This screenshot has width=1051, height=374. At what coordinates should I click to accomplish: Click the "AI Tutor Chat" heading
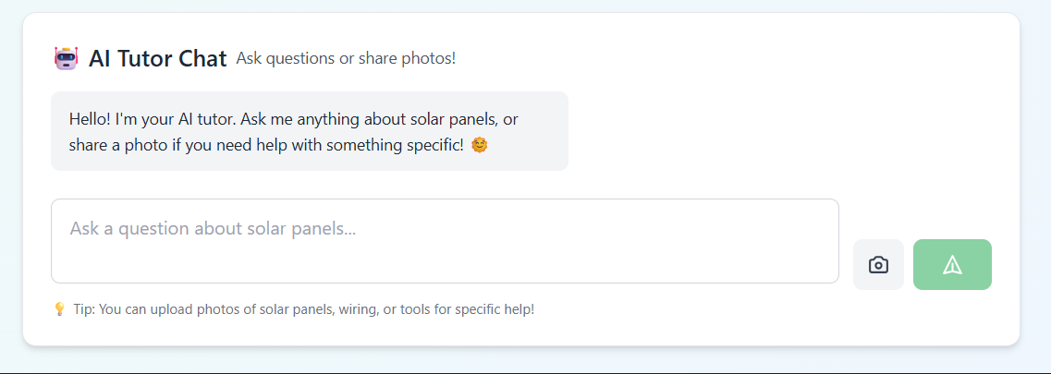tap(157, 59)
